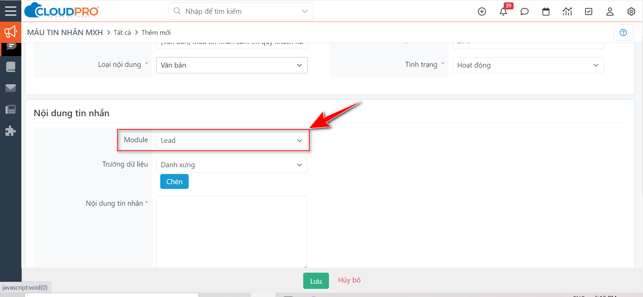Click the Loại nội dung label
The height and width of the screenshot is (297, 643).
point(120,65)
